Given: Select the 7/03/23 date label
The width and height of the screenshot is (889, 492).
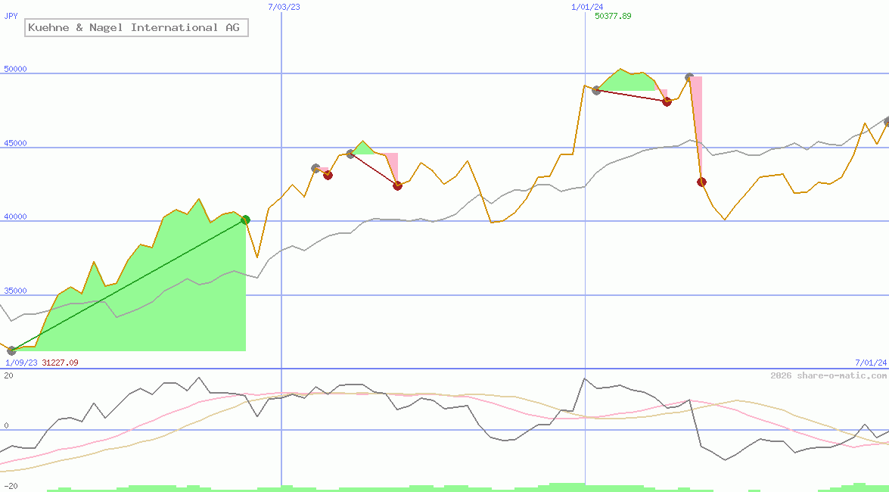Looking at the screenshot, I should [284, 7].
